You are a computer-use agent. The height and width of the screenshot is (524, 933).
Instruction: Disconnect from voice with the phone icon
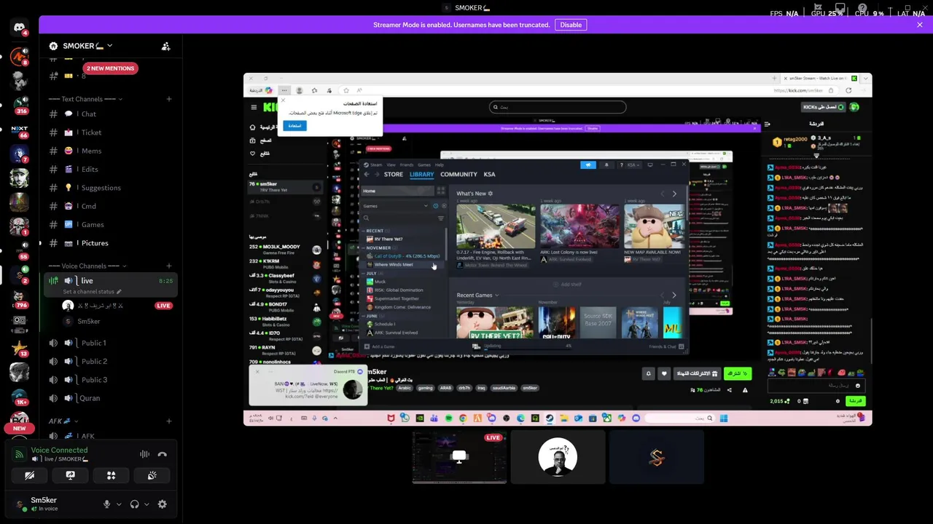[x=163, y=454]
